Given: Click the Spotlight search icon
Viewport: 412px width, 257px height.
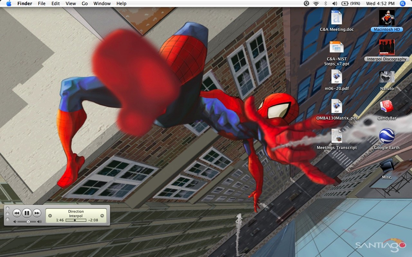Looking at the screenshot, I should (403, 4).
